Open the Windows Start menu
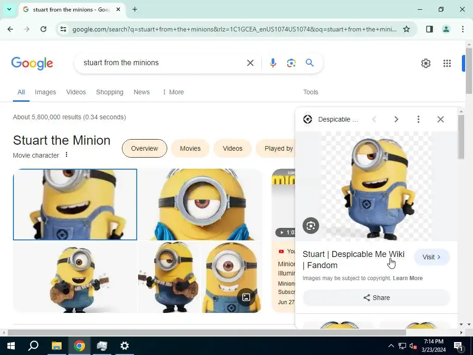The image size is (473, 355). coord(11,346)
